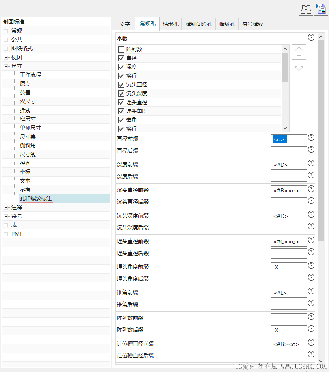
Task: Open the 螺钉间隙孔 tab
Action: (x=198, y=24)
